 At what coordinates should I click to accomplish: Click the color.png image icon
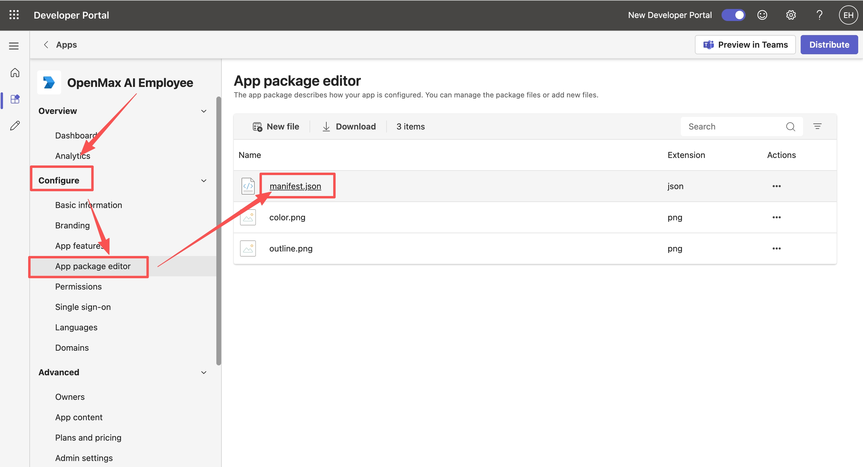click(x=248, y=217)
